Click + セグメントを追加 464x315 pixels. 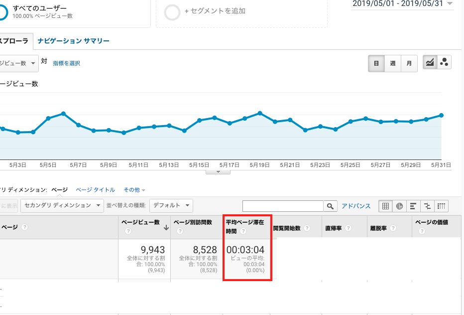tap(215, 11)
